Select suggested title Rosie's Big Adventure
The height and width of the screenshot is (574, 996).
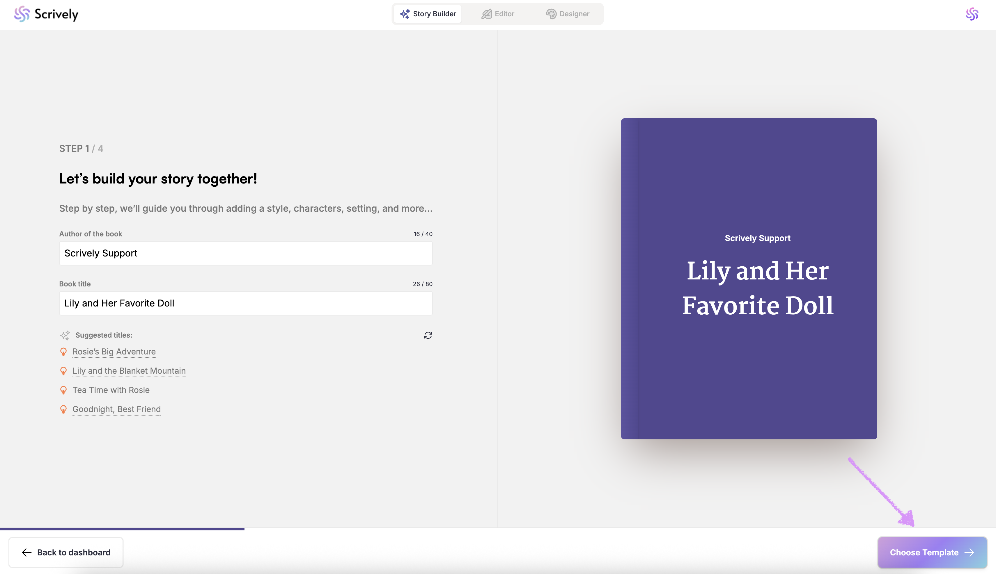(x=114, y=352)
